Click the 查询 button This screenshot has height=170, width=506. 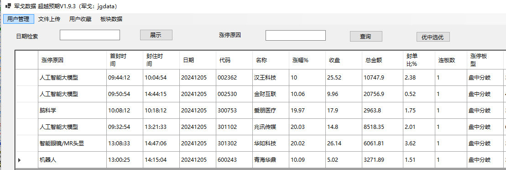point(366,37)
